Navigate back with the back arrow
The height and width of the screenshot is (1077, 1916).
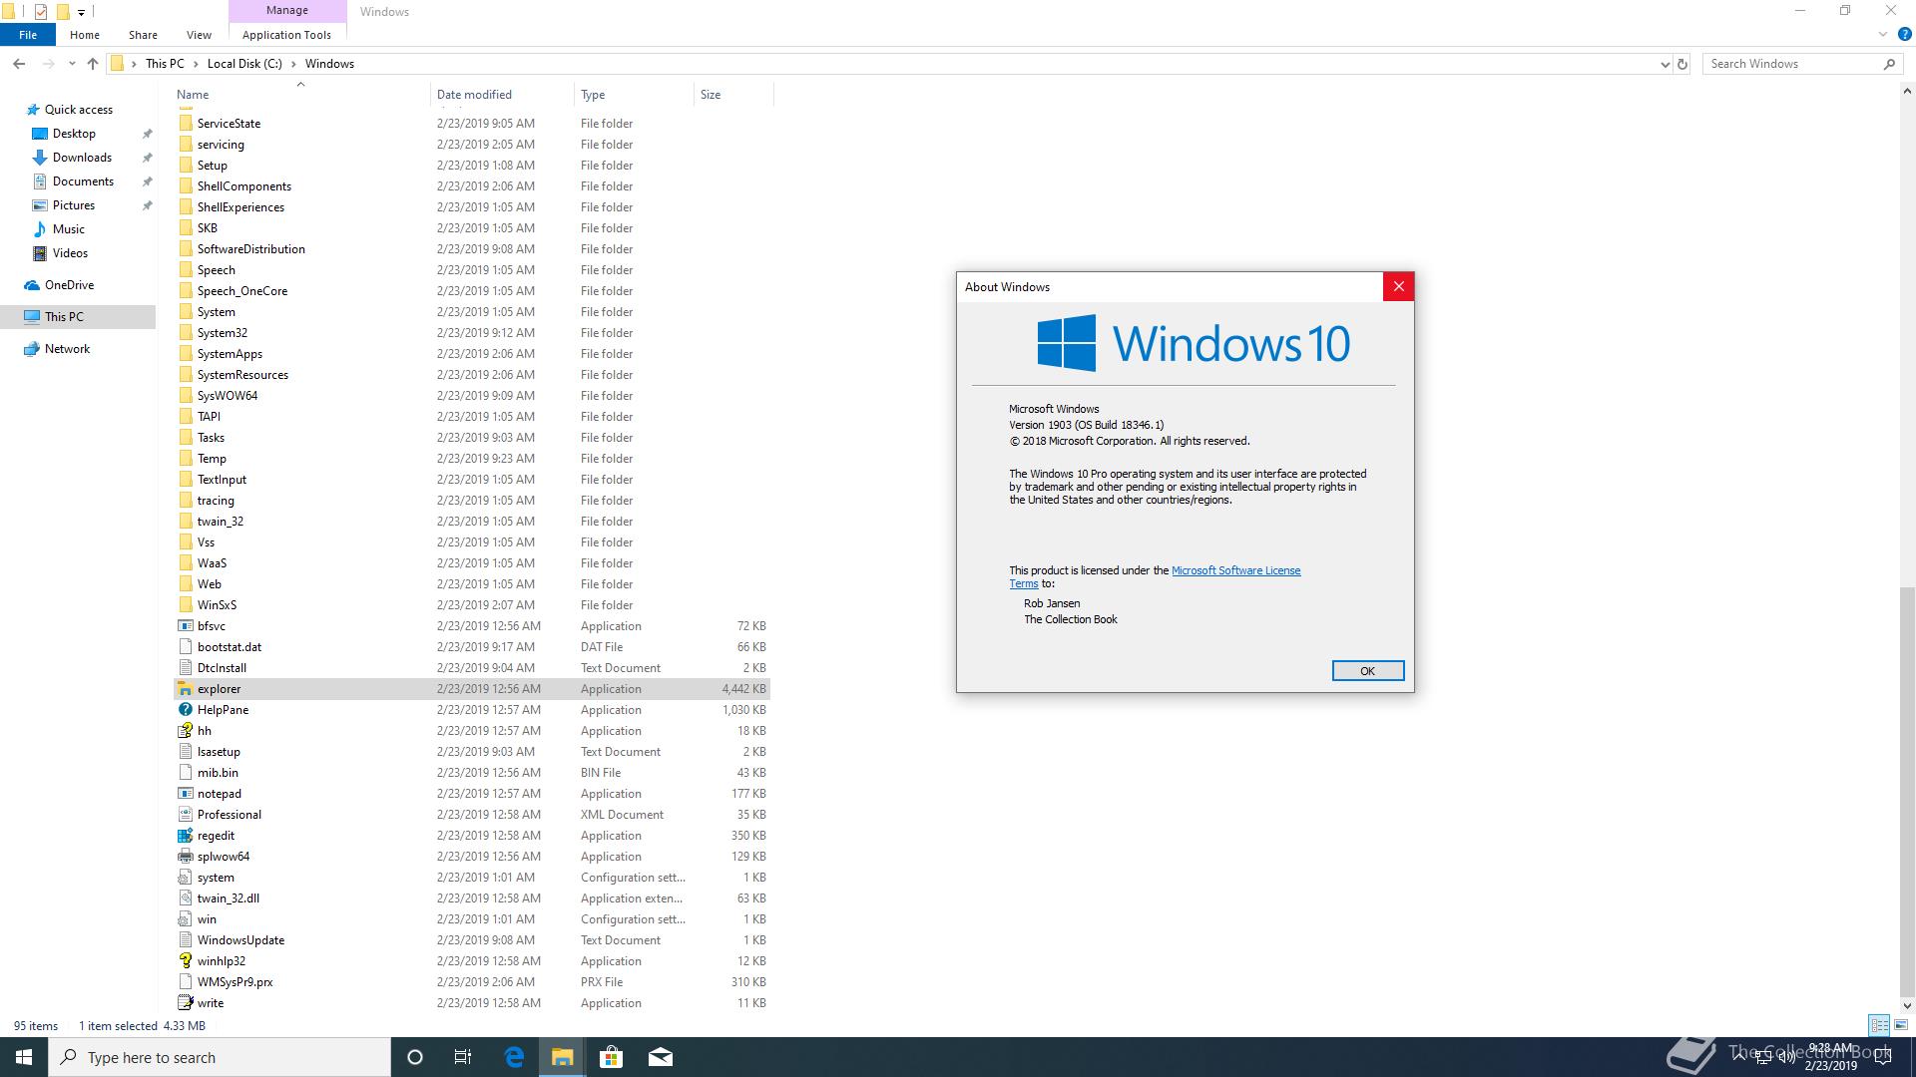click(x=19, y=64)
